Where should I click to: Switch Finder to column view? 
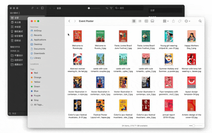coord(146,21)
